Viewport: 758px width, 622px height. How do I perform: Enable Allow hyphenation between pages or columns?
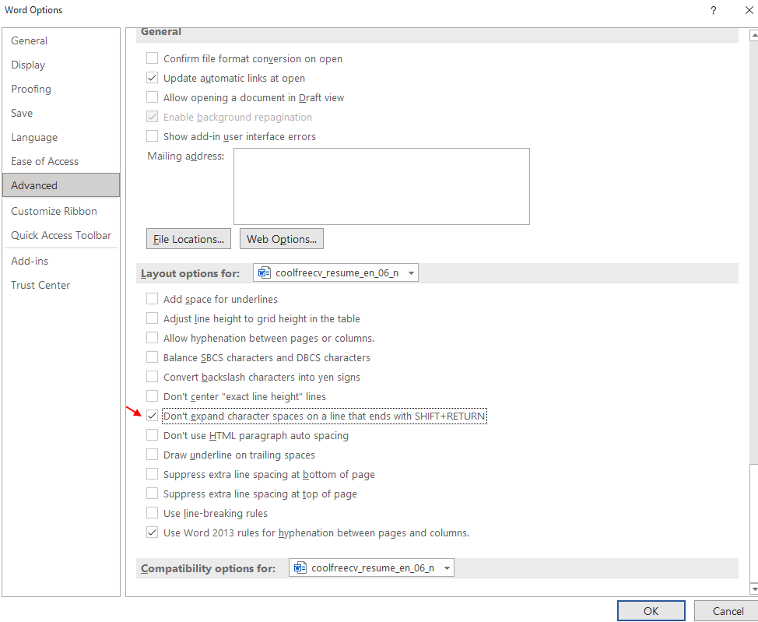152,338
